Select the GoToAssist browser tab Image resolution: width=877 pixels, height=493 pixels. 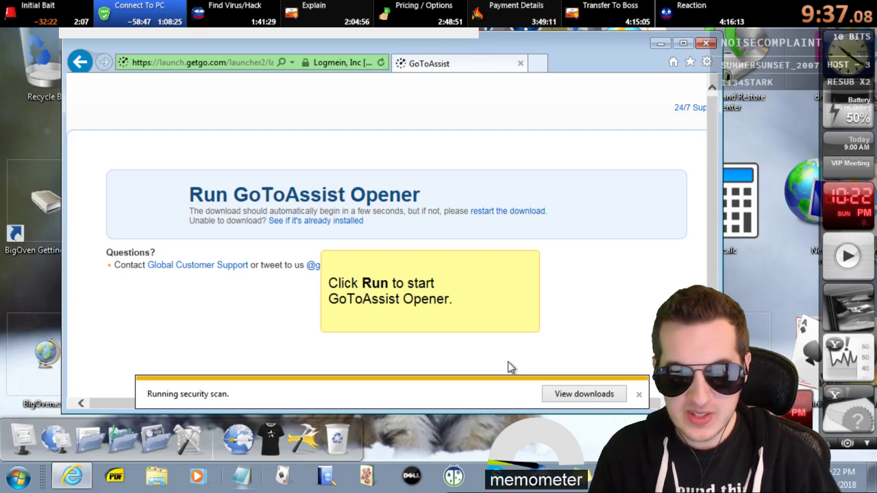point(459,63)
